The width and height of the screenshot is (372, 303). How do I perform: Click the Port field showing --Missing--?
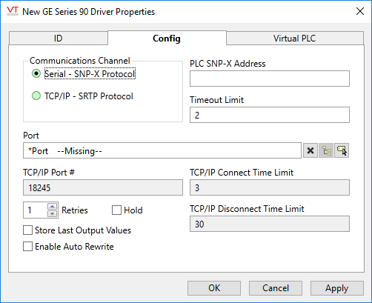click(x=162, y=150)
